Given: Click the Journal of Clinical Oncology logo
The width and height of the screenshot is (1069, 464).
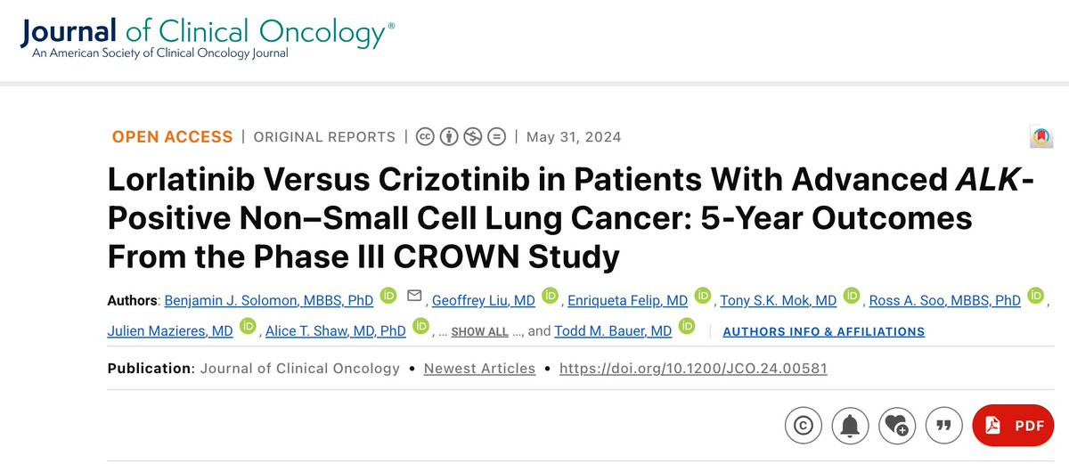Looking at the screenshot, I should tap(207, 39).
